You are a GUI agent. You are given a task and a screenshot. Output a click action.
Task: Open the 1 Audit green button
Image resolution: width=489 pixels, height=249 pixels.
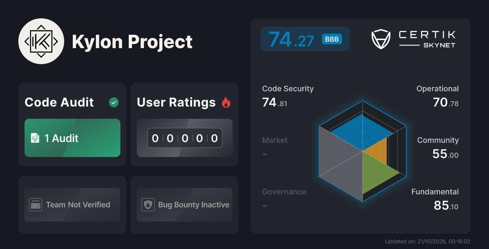tap(72, 138)
